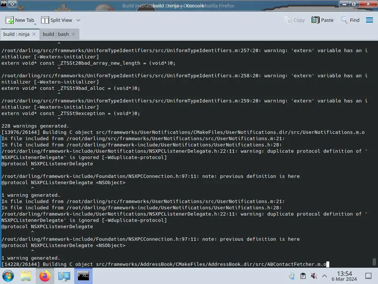Switch to the build : ninja tab
The height and width of the screenshot is (284, 378).
16,34
